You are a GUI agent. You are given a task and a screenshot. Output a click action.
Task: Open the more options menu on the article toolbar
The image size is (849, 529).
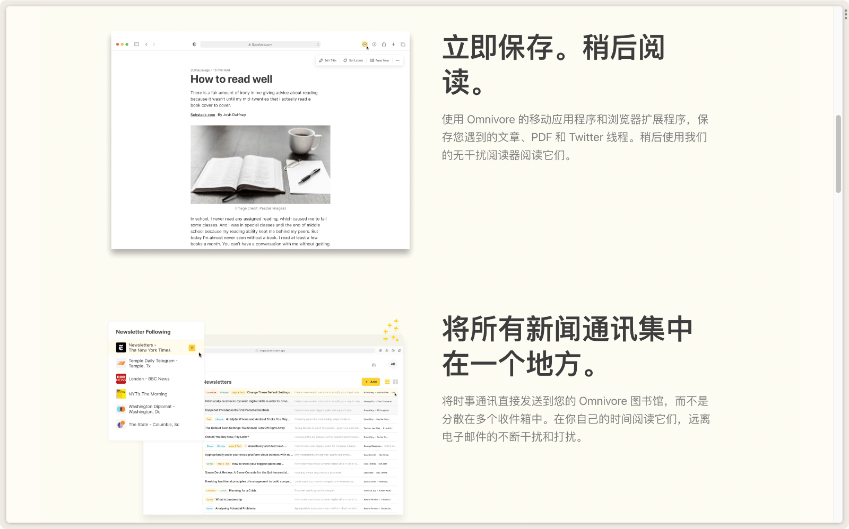click(398, 60)
